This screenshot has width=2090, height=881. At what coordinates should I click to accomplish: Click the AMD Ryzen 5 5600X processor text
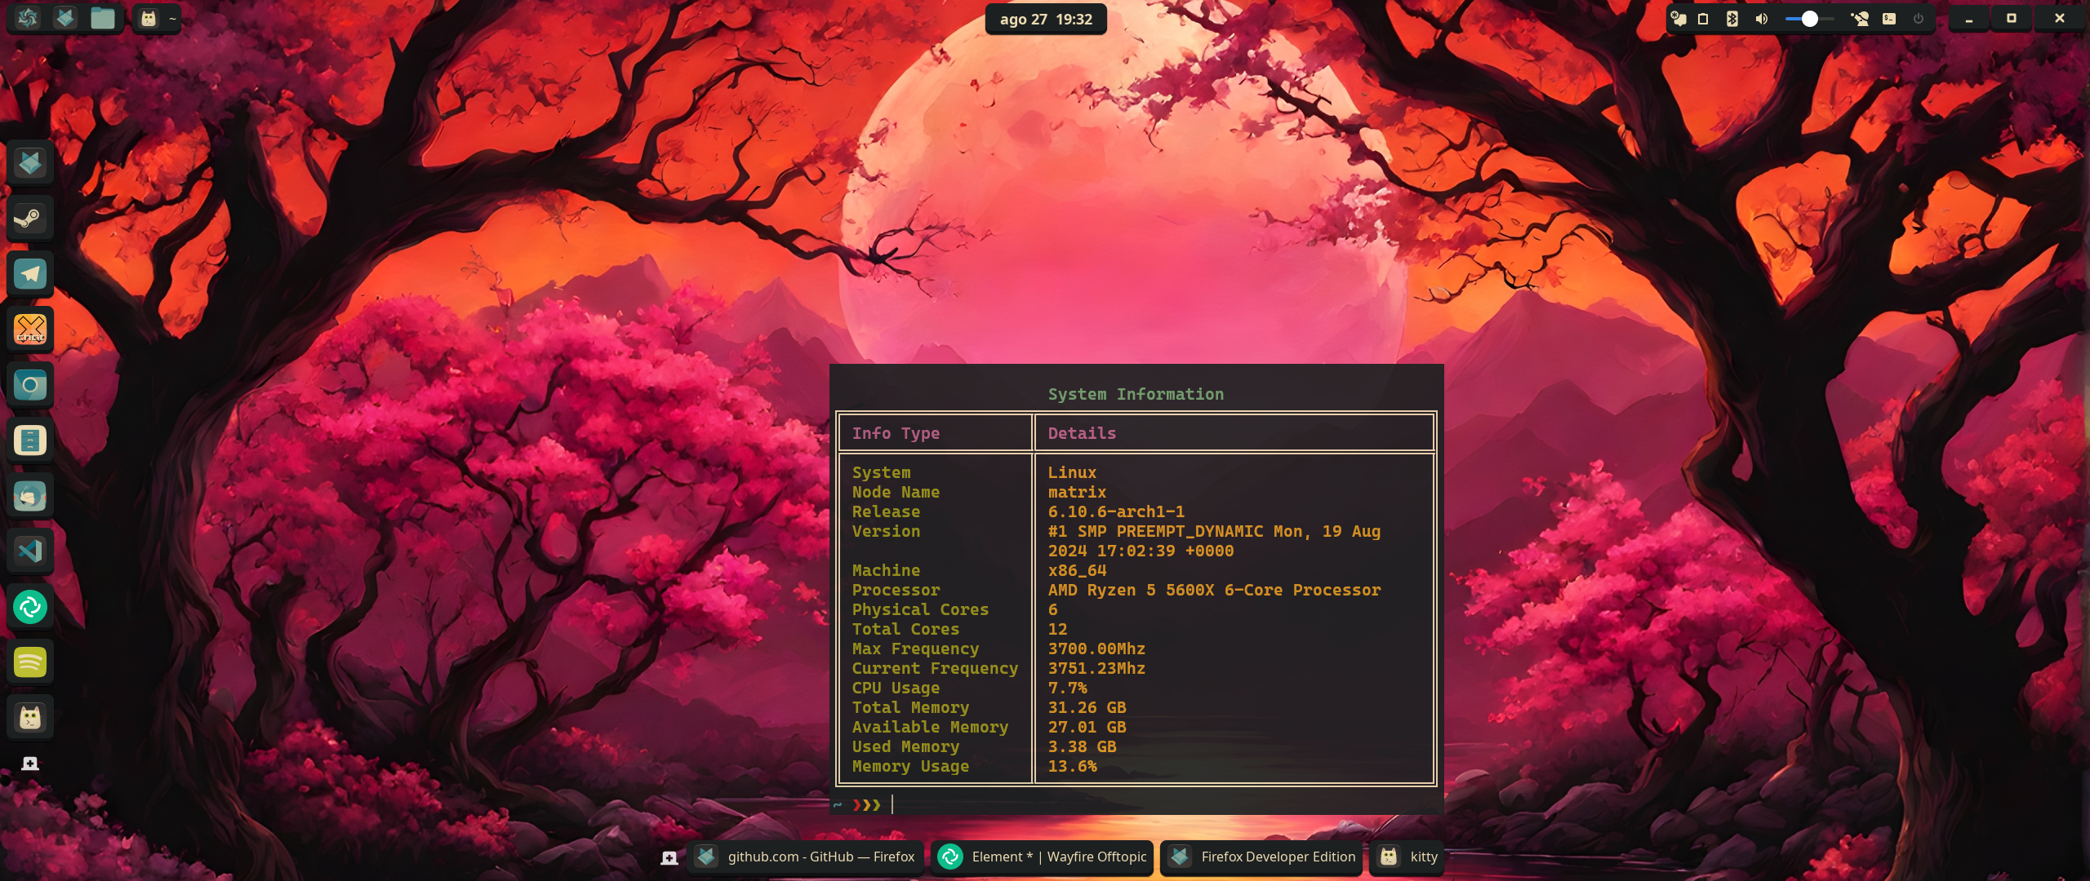click(x=1214, y=590)
